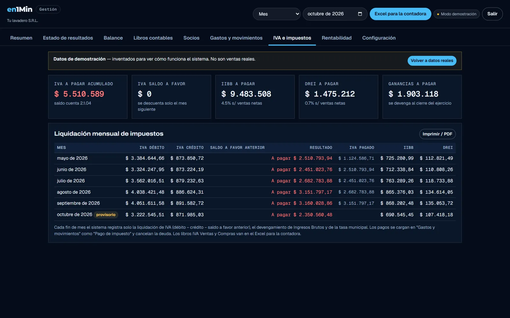The height and width of the screenshot is (318, 510).
Task: Select the Socios tab
Action: [x=191, y=38]
